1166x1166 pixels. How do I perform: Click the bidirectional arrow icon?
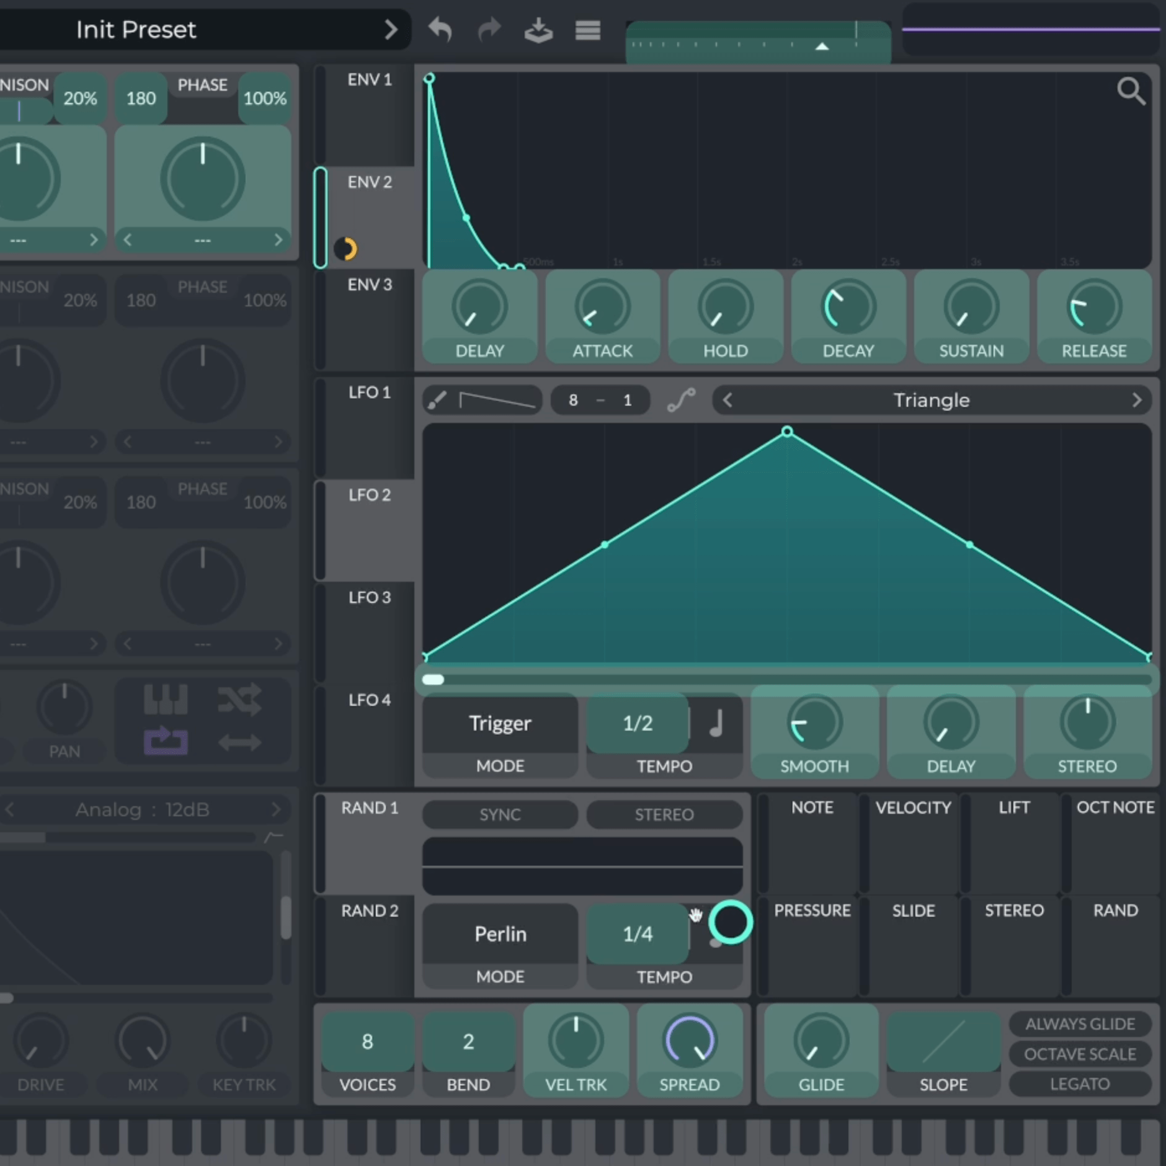239,742
